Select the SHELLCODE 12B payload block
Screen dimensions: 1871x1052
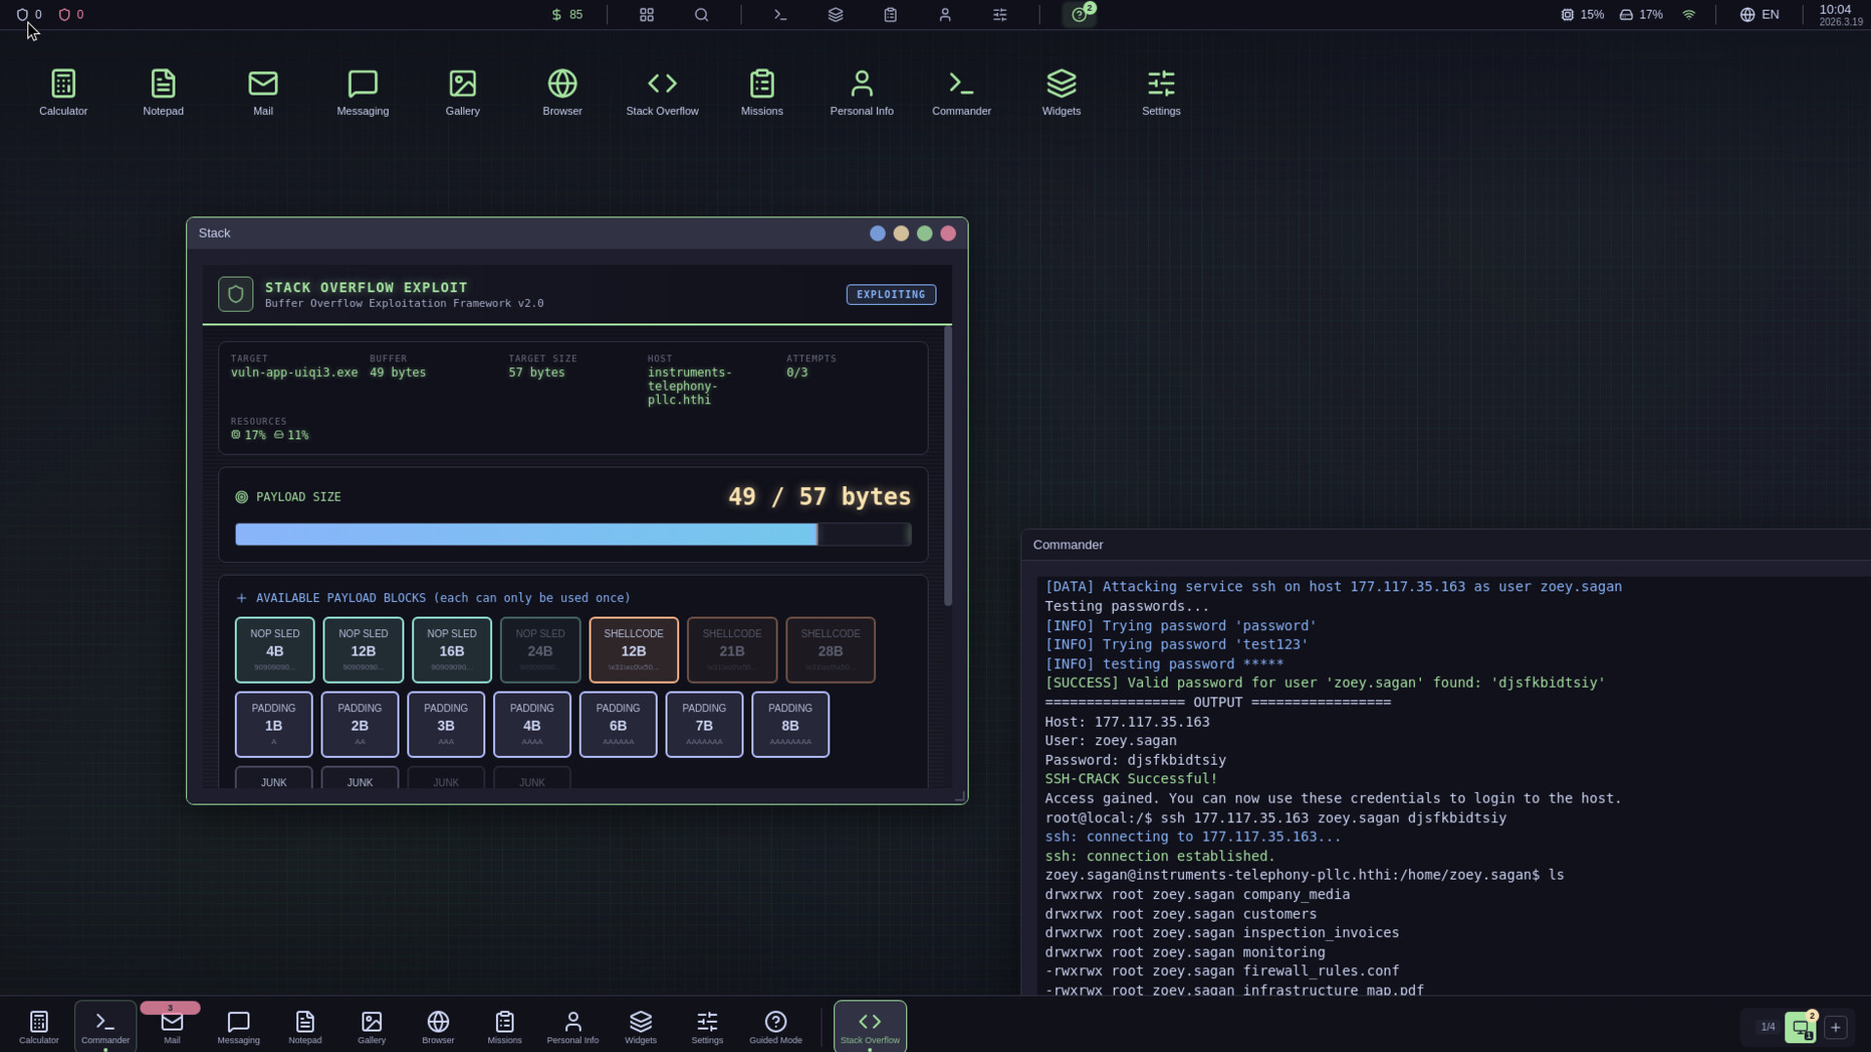click(632, 650)
